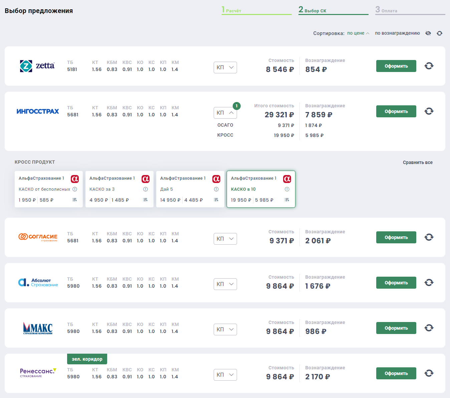Image resolution: width=450 pixels, height=398 pixels.
Task: Refresh the МАКС offer with its reload icon
Action: coord(429,328)
